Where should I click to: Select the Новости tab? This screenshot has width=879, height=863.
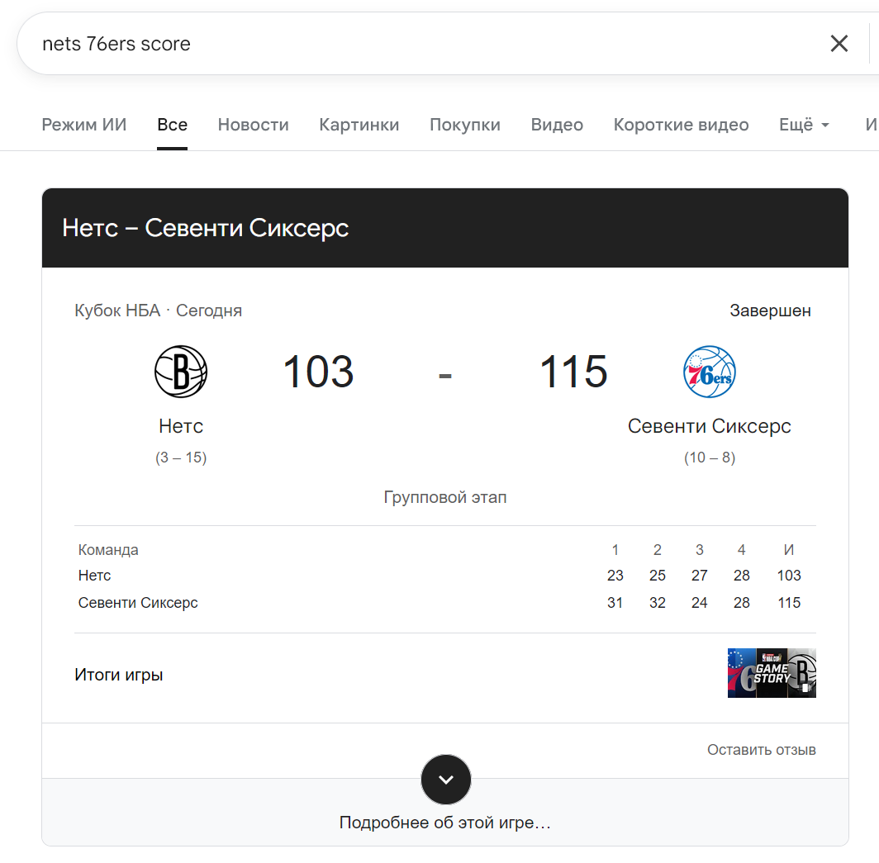pos(253,125)
